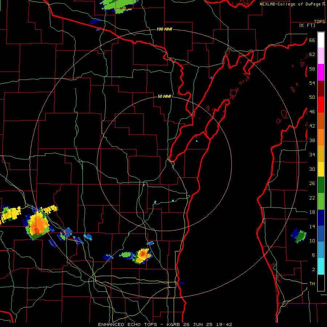Pick the bright red legend swatch above 46
This screenshot has width=327, height=327.
tap(321, 105)
